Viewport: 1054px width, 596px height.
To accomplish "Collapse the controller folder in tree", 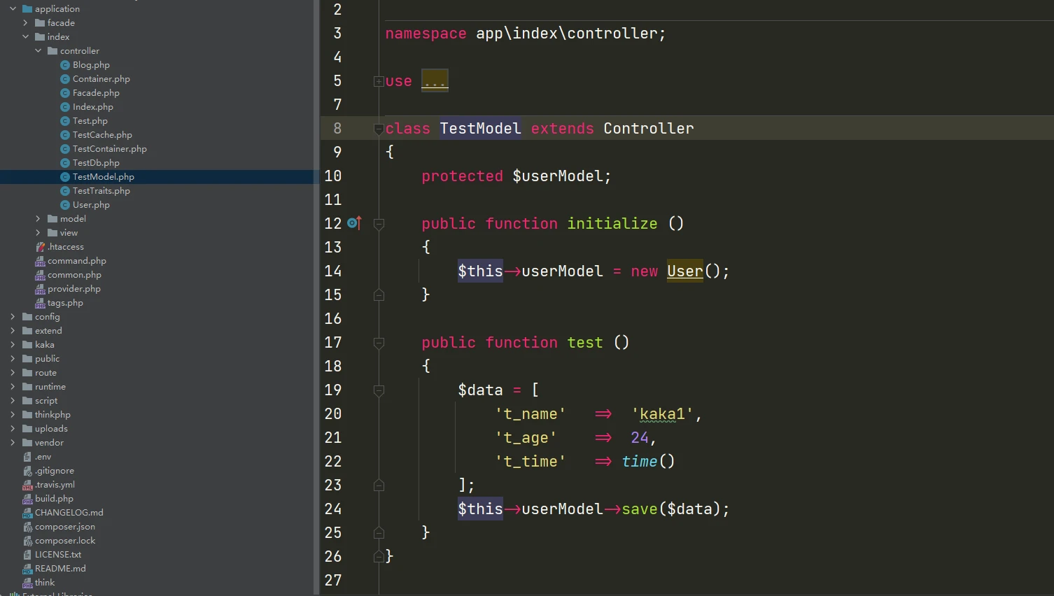I will pos(38,51).
